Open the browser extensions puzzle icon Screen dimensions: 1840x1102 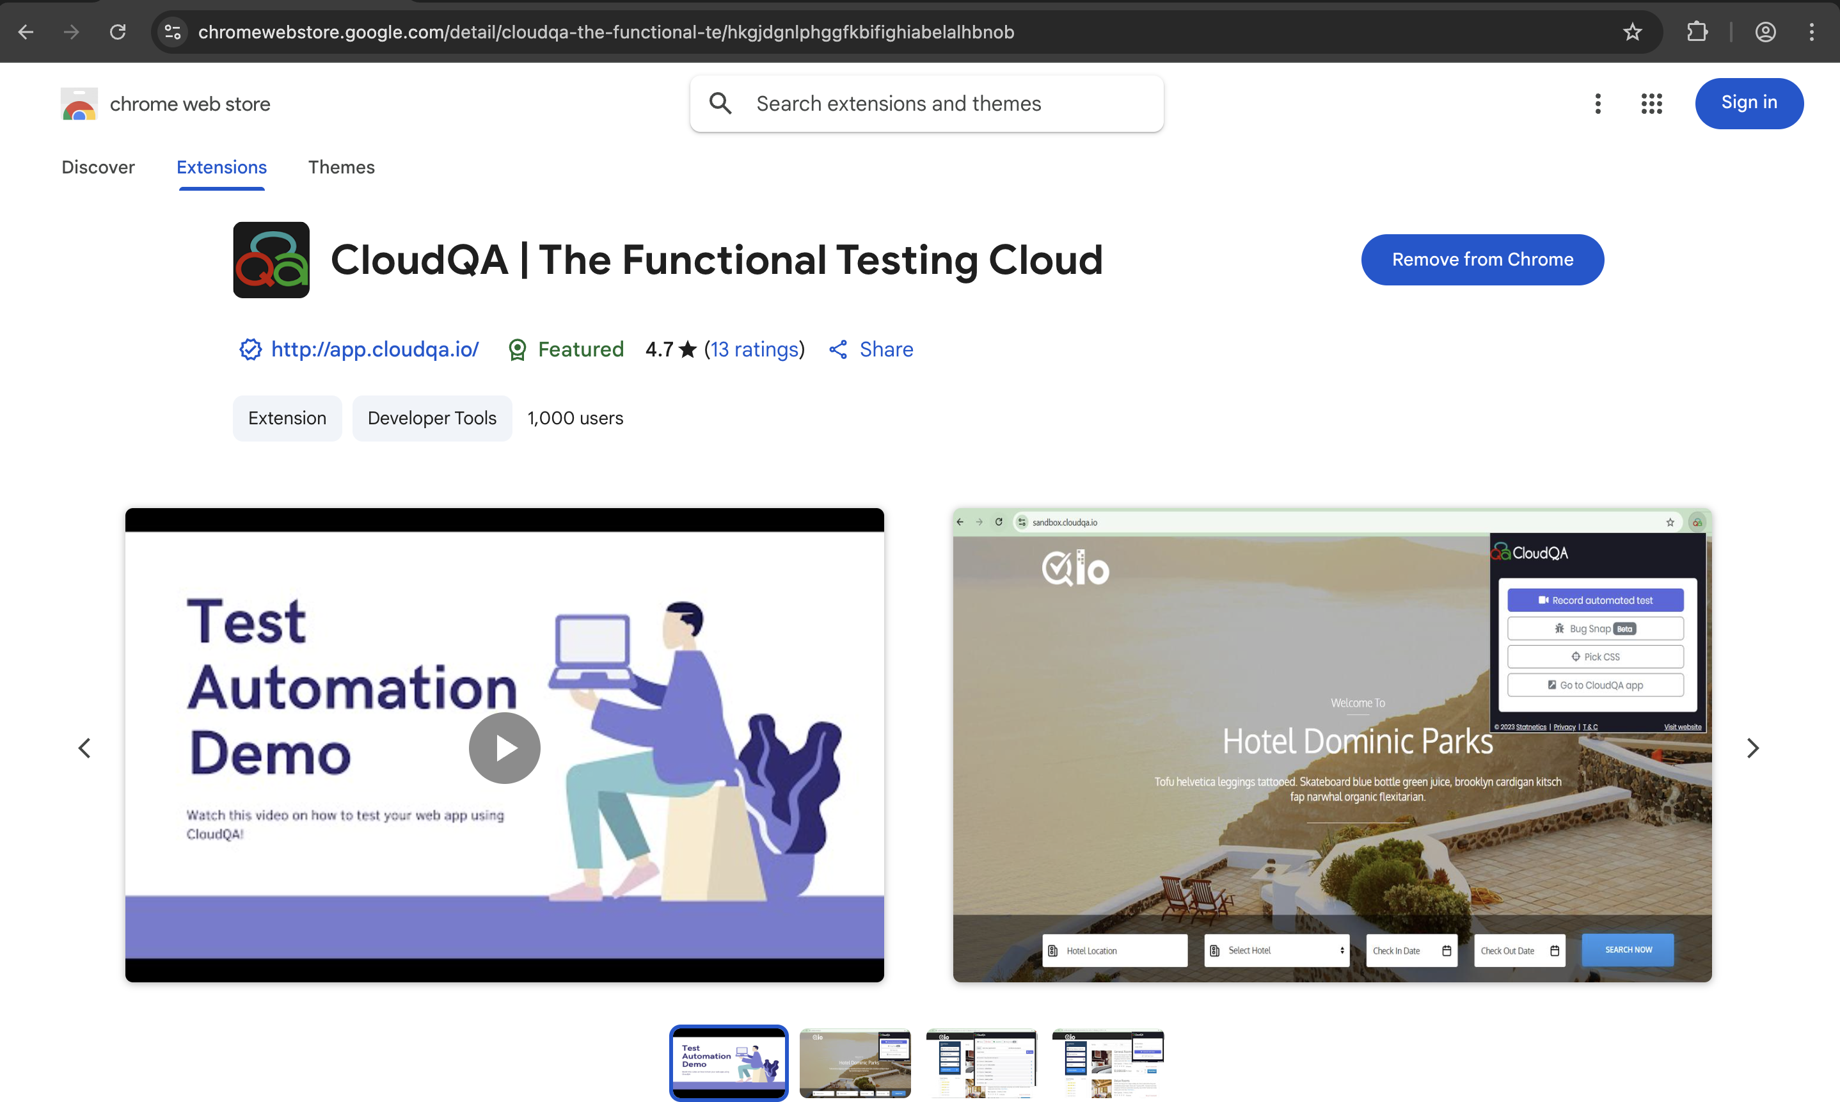(1697, 32)
